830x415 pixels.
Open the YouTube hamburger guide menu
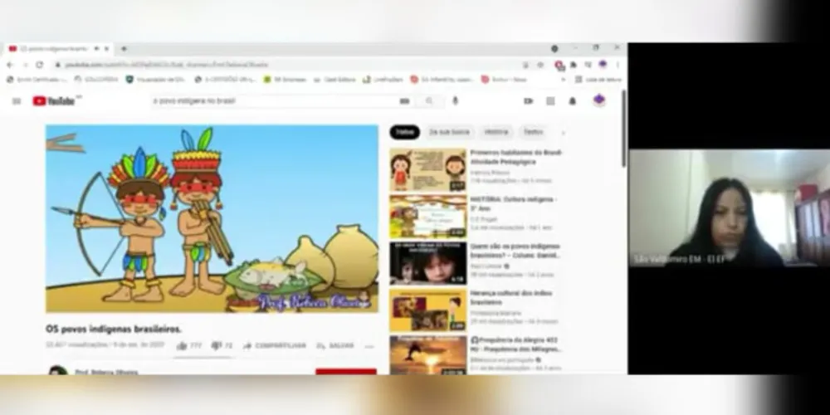coord(17,101)
